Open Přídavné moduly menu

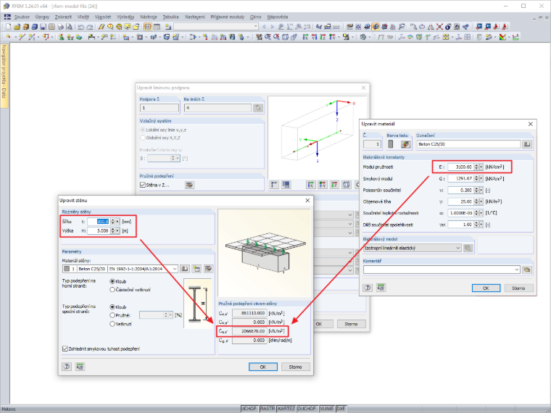click(228, 17)
